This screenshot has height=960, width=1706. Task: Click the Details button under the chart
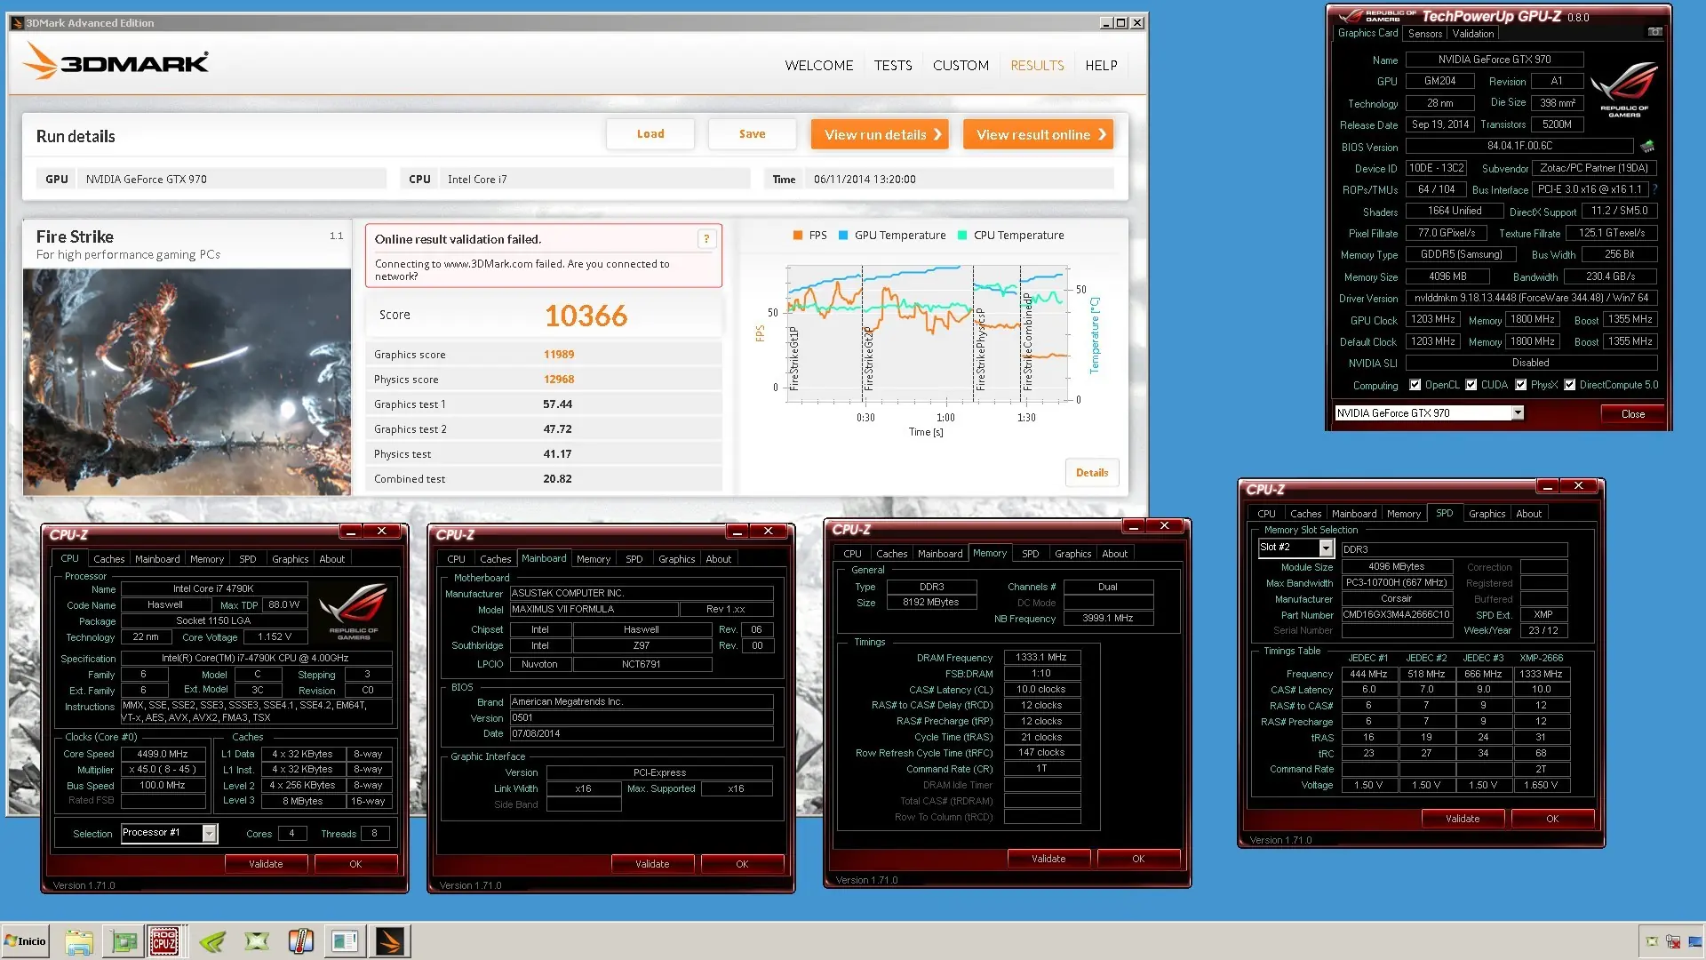pyautogui.click(x=1092, y=473)
